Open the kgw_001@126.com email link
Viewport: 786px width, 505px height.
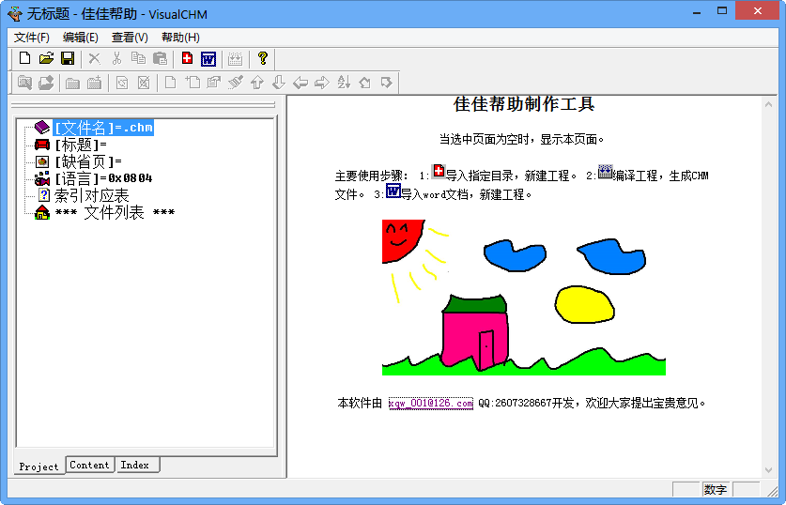click(431, 404)
